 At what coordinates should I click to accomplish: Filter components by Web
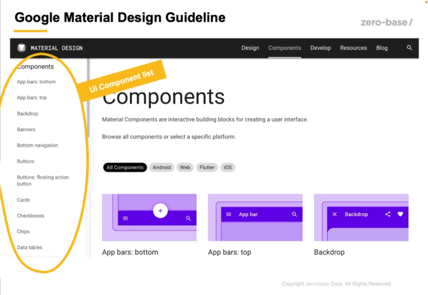[185, 167]
